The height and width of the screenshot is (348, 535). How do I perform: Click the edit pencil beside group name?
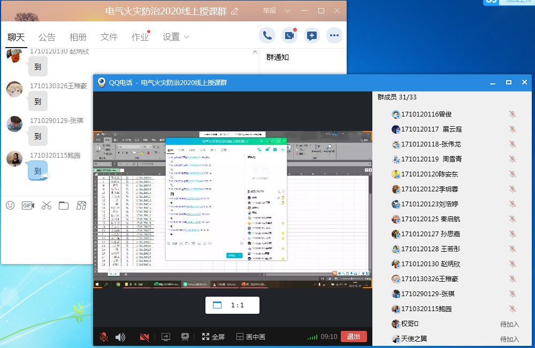234,11
